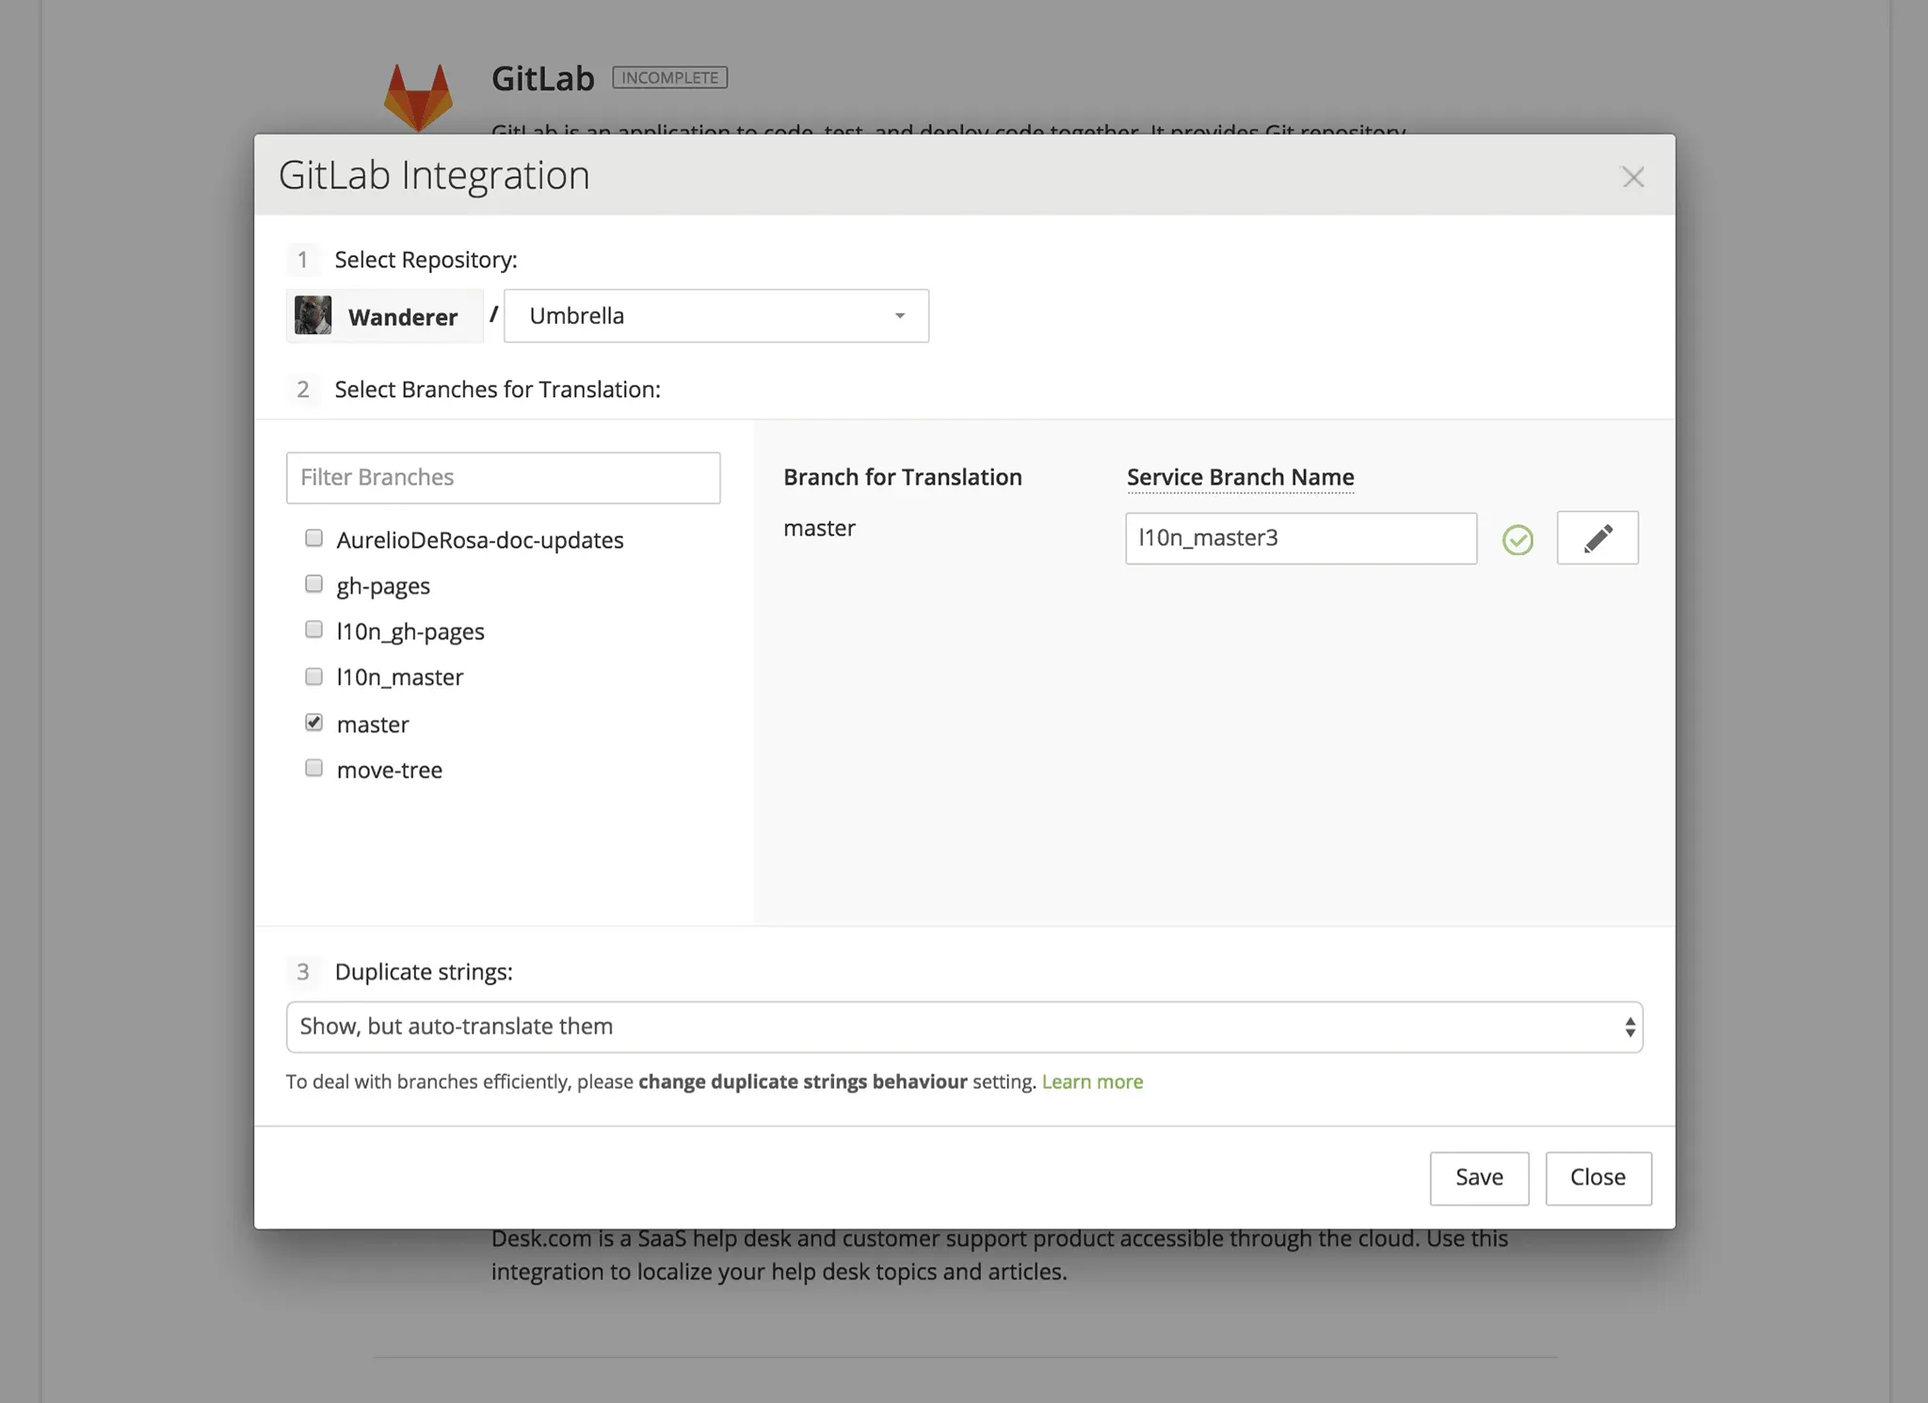The image size is (1928, 1403).
Task: Click the green checkmark validation icon
Action: tap(1518, 540)
